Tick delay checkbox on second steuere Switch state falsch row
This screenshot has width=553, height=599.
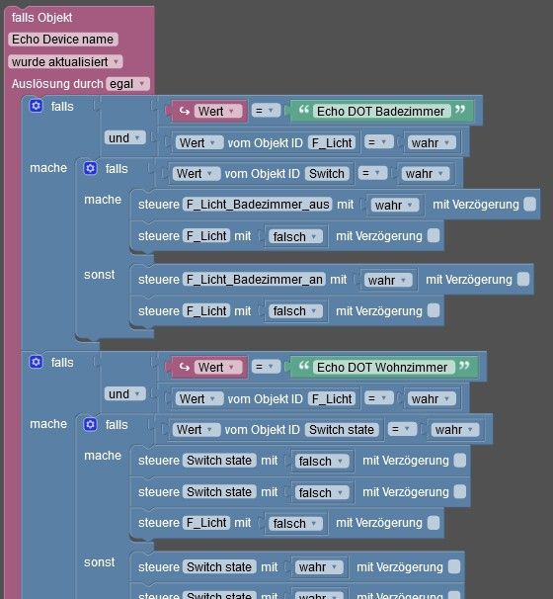click(x=460, y=491)
